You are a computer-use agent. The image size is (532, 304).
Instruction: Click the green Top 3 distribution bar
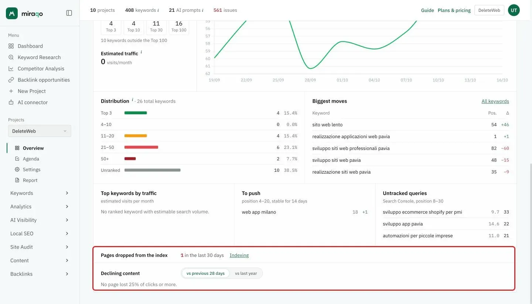coord(136,113)
